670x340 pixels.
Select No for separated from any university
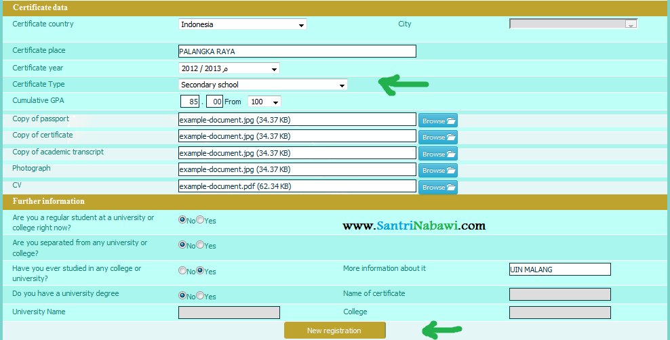point(182,245)
